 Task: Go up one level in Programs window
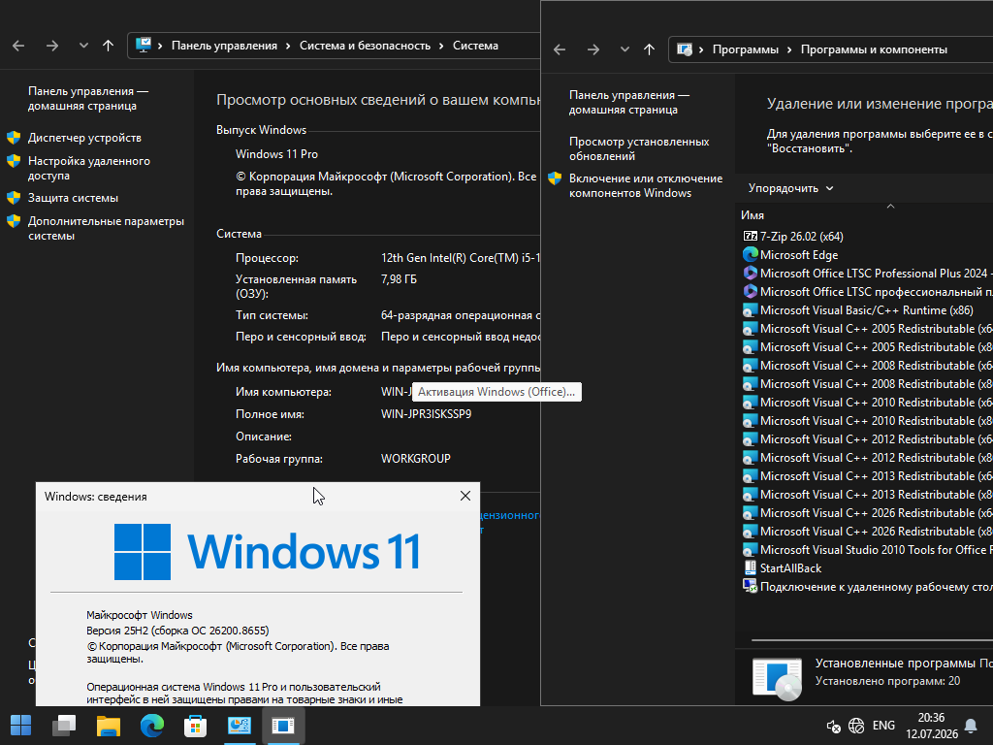(x=649, y=49)
